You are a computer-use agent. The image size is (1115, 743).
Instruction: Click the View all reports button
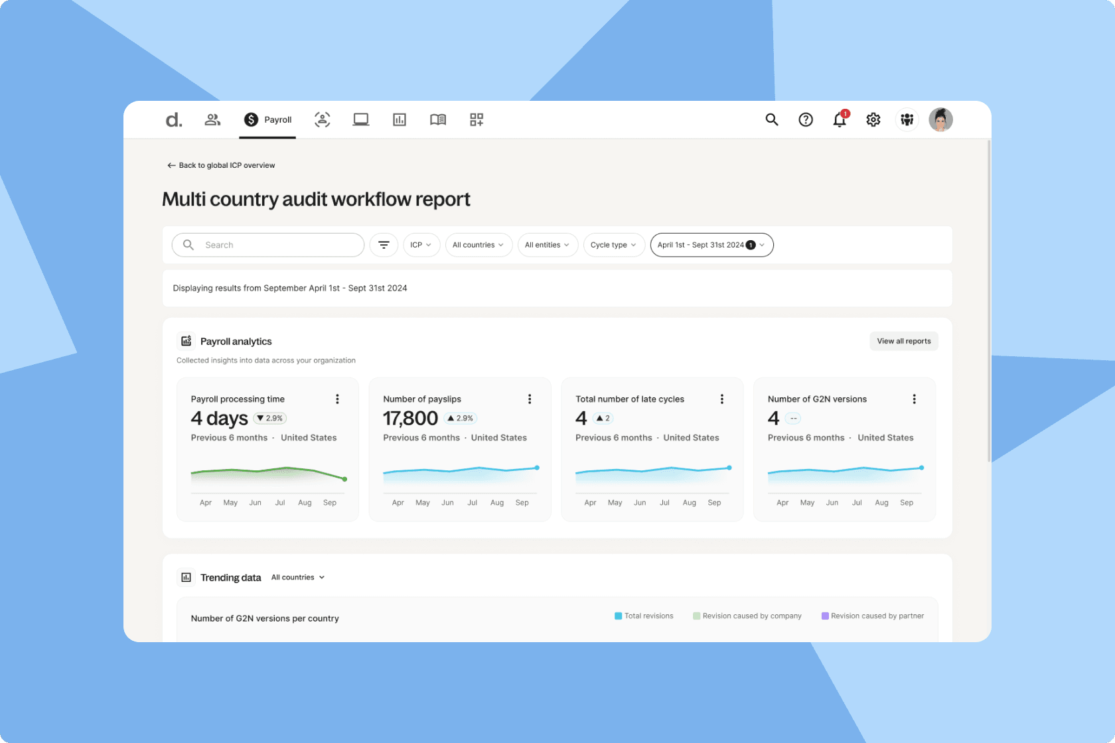point(903,341)
